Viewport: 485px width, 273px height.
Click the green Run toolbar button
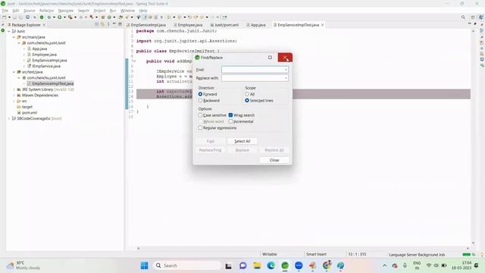click(59, 17)
